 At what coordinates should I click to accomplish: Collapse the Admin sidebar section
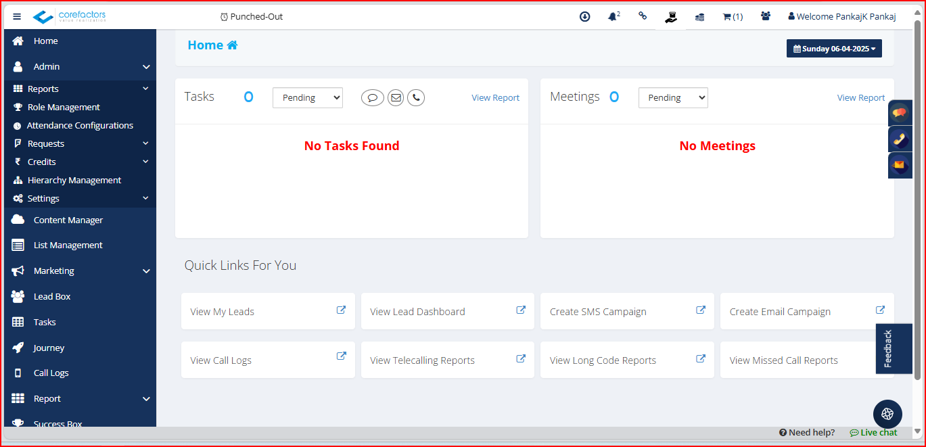click(80, 67)
